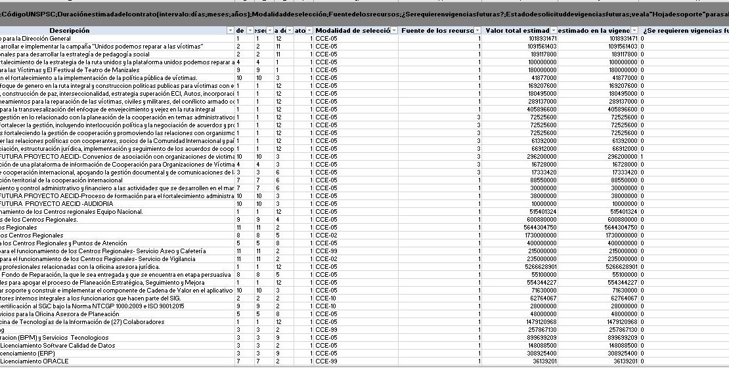Select 'Planeación Estratégica, Seguimiento y Mejora' cell

tap(117, 283)
